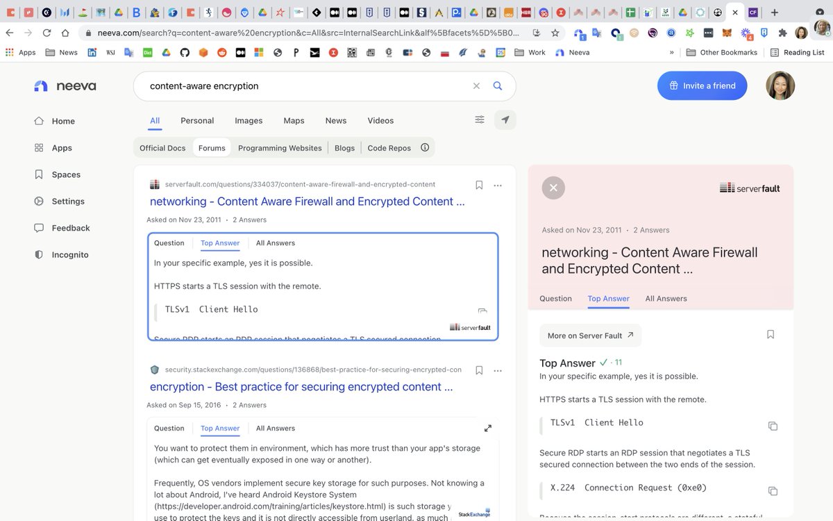This screenshot has width=833, height=521.
Task: Select the News search tab
Action: click(336, 120)
